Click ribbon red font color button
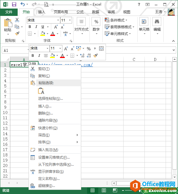Screen dimensions: 178x194 [53, 34]
